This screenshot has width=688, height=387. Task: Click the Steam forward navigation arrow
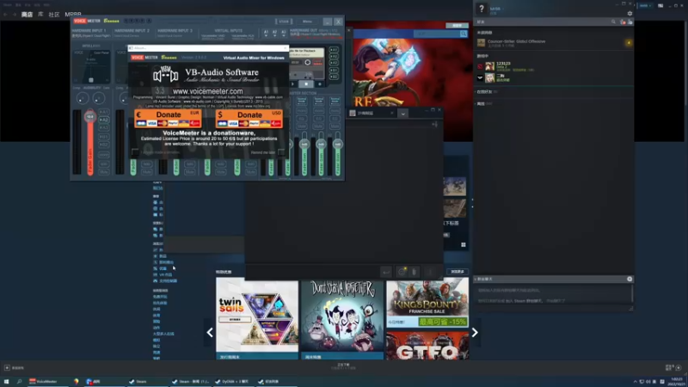14,15
